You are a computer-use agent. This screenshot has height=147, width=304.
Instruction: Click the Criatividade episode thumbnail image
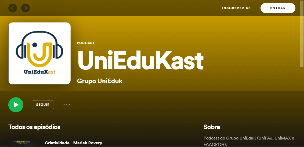click(23, 144)
